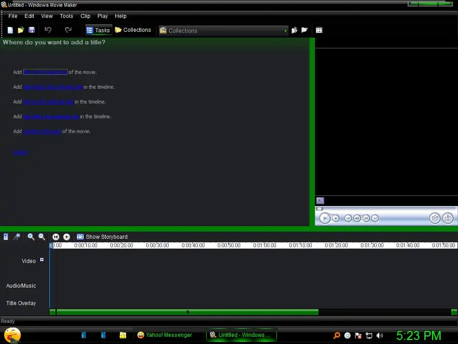This screenshot has height=344, width=458.
Task: Click the Title Overlay track label
Action: click(21, 303)
